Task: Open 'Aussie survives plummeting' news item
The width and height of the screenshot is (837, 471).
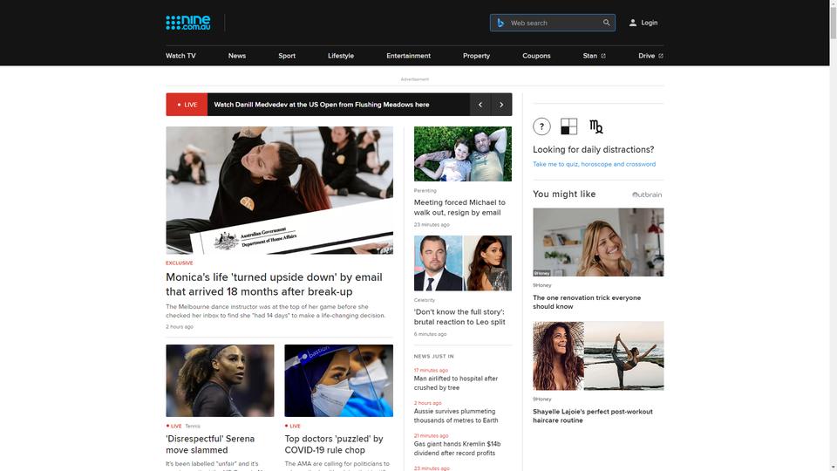Action: coord(456,415)
